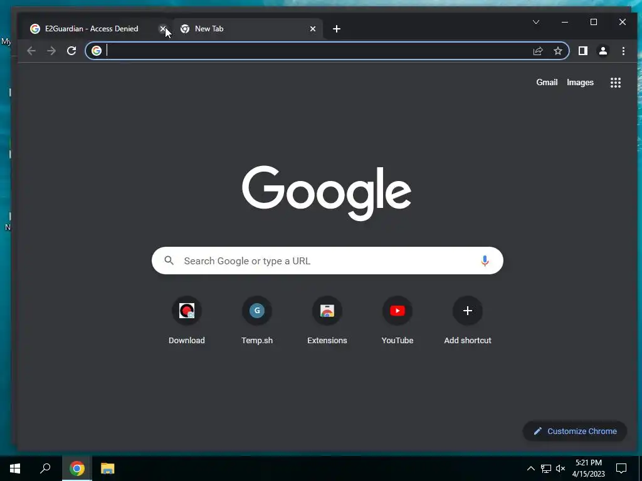Open Windows taskbar search
The image size is (642, 481).
tap(45, 468)
